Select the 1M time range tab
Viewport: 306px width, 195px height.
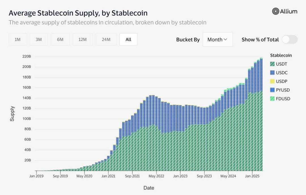[18, 40]
